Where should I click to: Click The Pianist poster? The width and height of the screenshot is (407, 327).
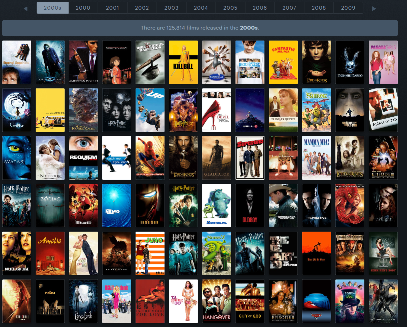pyautogui.click(x=50, y=301)
